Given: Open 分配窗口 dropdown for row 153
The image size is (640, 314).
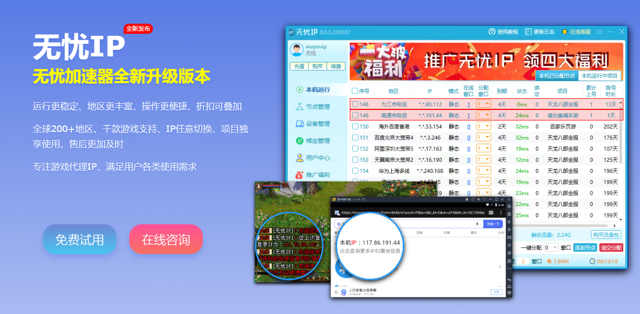Looking at the screenshot, I should pos(484,160).
